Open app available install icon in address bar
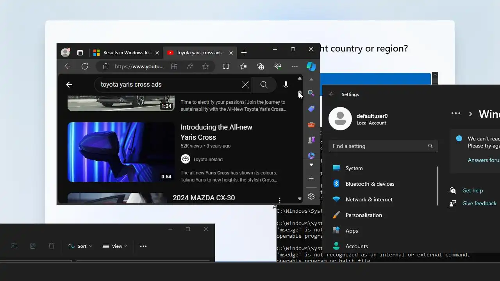The image size is (500, 281). 174,66
